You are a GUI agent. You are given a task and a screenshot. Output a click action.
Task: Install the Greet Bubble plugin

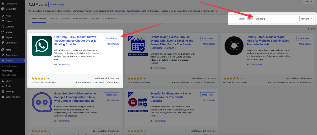coord(111,95)
